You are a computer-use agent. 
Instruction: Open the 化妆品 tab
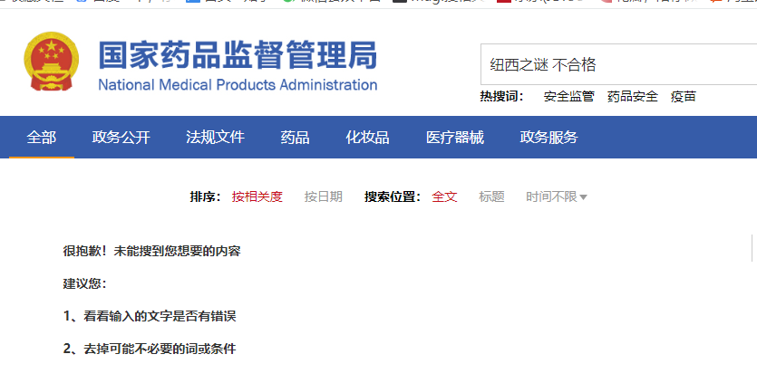(367, 138)
